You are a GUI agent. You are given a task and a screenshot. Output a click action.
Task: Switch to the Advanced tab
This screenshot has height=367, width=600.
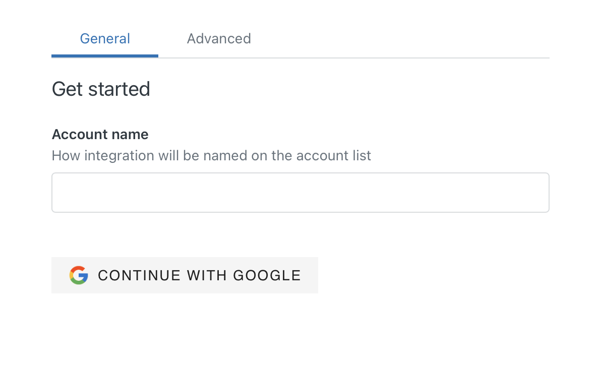(x=219, y=39)
